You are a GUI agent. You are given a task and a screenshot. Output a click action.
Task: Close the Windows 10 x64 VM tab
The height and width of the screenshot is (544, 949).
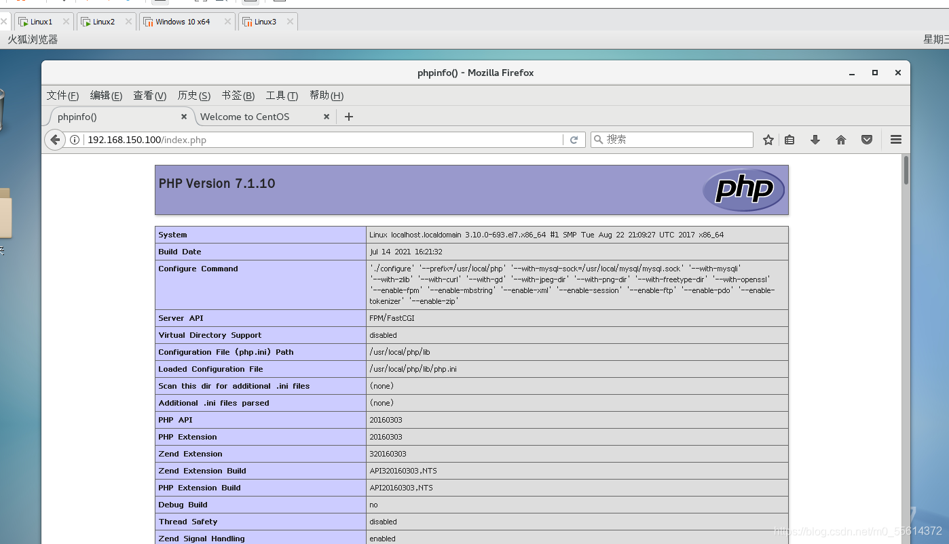[227, 22]
